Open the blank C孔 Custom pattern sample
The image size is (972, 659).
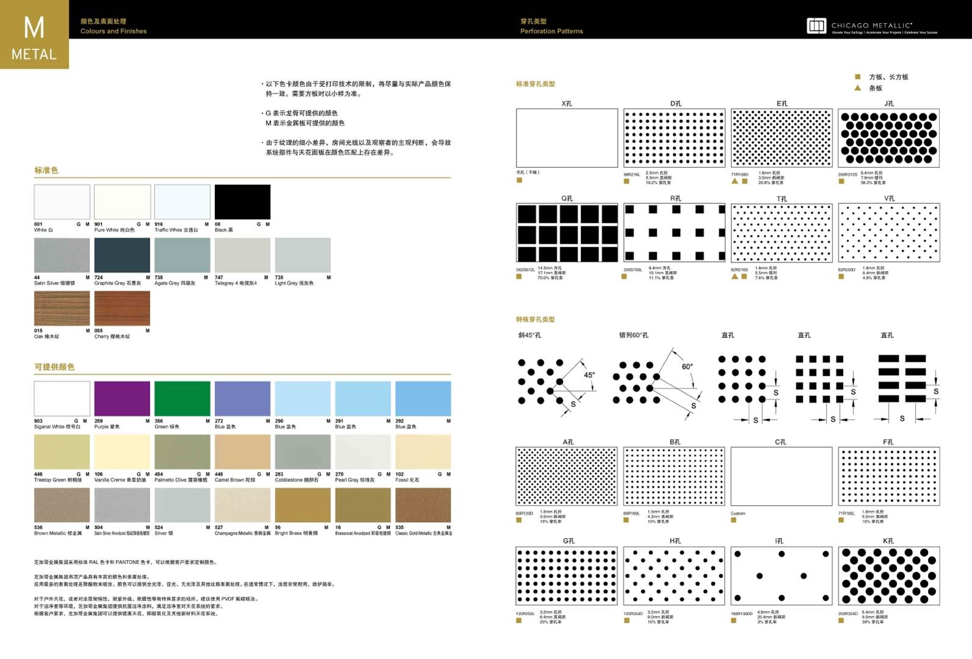[782, 476]
